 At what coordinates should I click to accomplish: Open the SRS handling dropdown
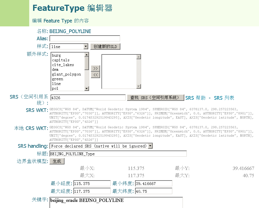point(101,146)
